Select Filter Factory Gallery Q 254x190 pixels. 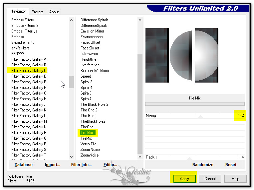(x=29, y=138)
